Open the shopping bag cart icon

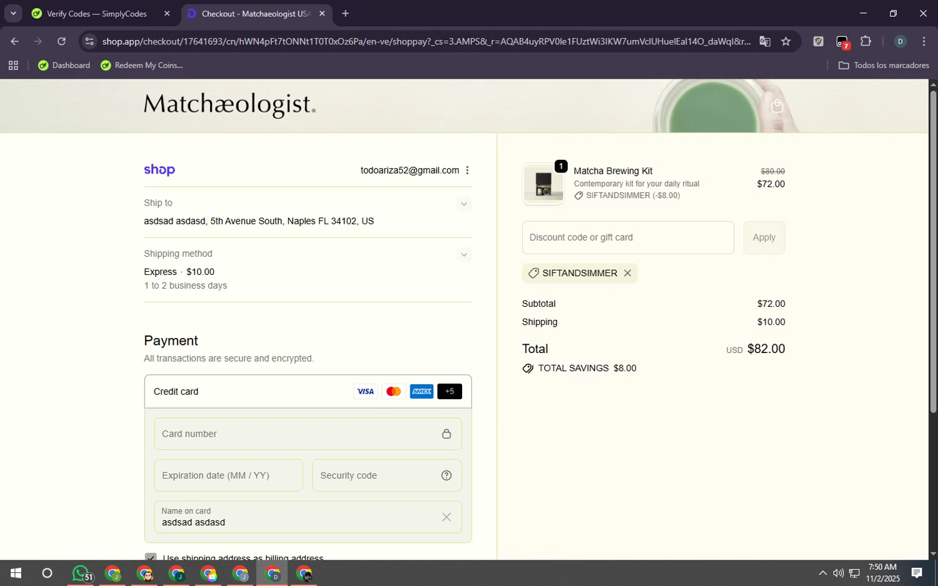[777, 106]
